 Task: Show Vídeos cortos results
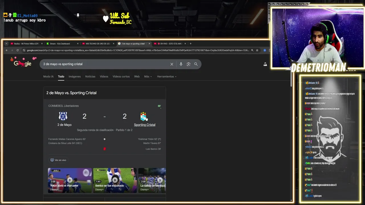(x=121, y=77)
